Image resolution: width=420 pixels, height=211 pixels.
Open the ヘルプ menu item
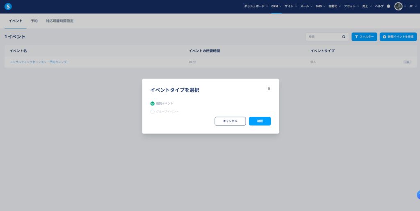[379, 7]
